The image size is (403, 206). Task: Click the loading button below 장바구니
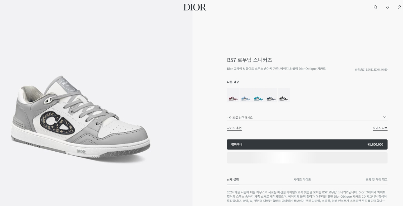coord(307,158)
